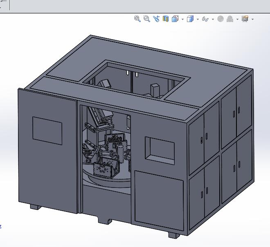This screenshot has width=270, height=247.
Task: Click the Zoom to Fit icon
Action: (137, 19)
